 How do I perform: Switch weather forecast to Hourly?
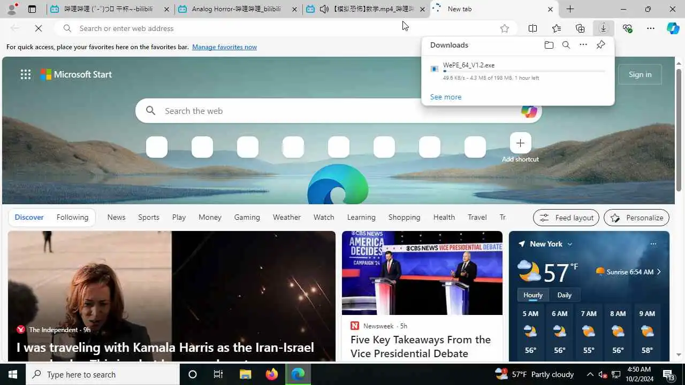click(x=532, y=295)
